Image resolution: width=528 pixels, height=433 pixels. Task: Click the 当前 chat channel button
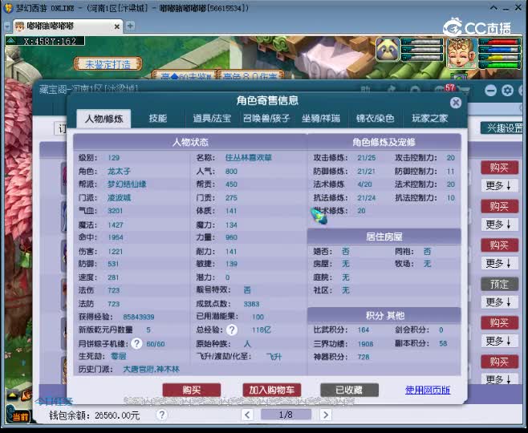click(x=18, y=415)
